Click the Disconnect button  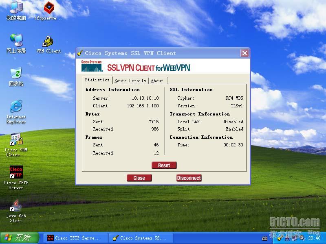(189, 178)
